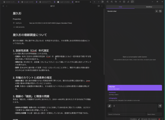The height and width of the screenshot is (120, 165).
Task: Open chat history icon in Gemini chat header
Action: (x=160, y=11)
